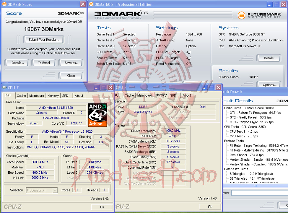This screenshot has width=288, height=213.
Task: Close the left CPU-Z window
Action: coord(110,87)
